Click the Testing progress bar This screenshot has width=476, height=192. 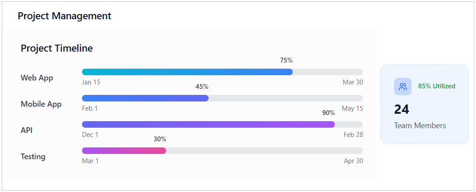pyautogui.click(x=222, y=151)
